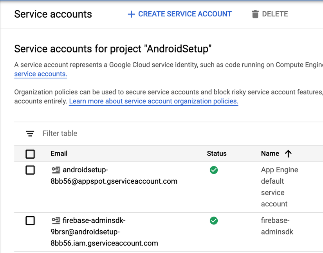Click the plus icon for Create Service Account
The image size is (323, 253).
(131, 14)
